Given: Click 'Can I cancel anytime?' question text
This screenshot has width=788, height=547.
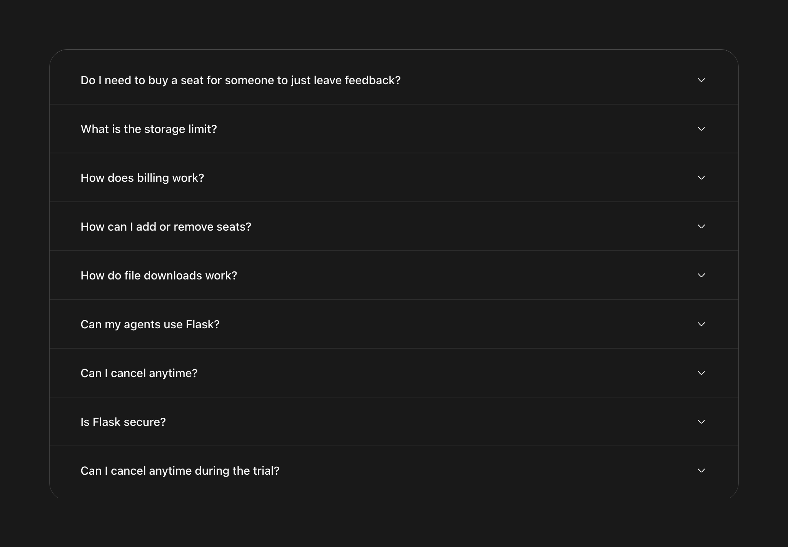Looking at the screenshot, I should tap(139, 373).
